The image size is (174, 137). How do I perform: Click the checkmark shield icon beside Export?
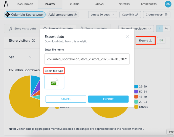click(x=161, y=41)
